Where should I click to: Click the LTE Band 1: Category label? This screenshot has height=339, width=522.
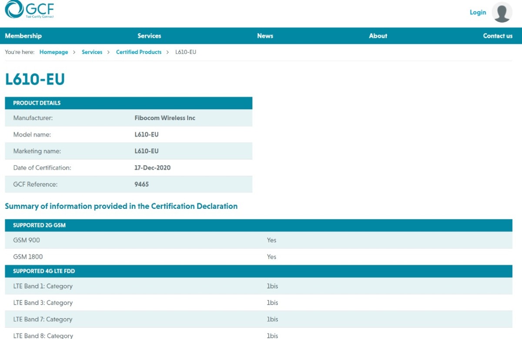click(43, 286)
